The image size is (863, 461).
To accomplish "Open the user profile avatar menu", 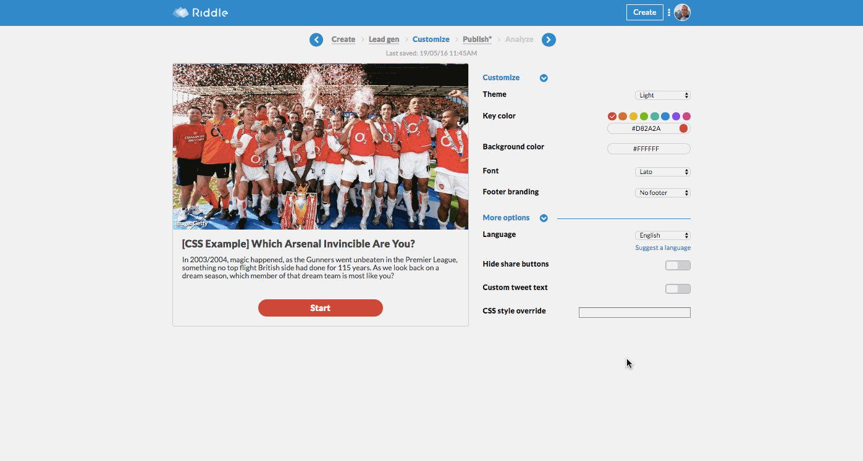I will click(x=682, y=12).
